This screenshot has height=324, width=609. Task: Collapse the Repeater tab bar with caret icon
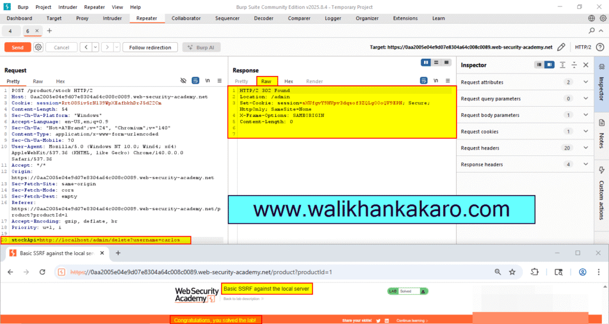pyautogui.click(x=601, y=31)
